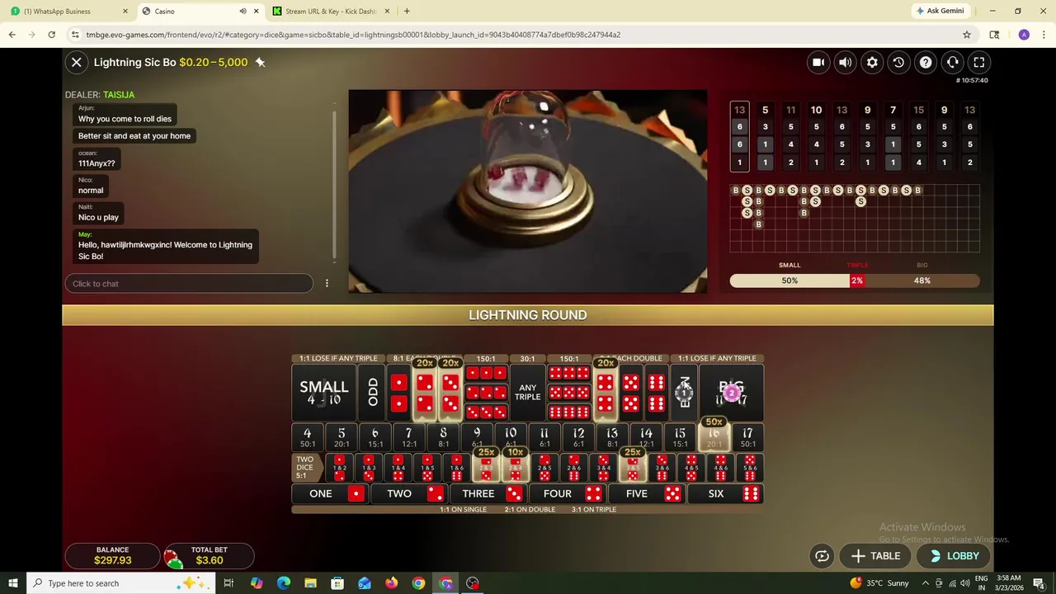Click the switch-table circular arrows icon
This screenshot has width=1056, height=594.
click(822, 556)
